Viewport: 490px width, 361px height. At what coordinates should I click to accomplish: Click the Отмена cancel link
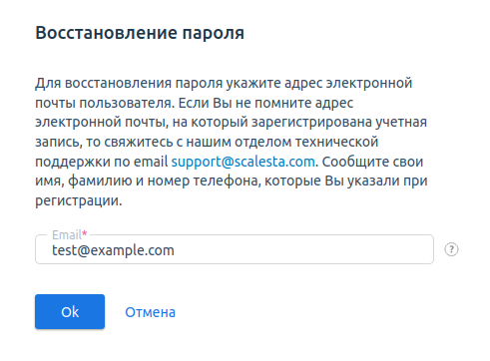[x=150, y=312]
